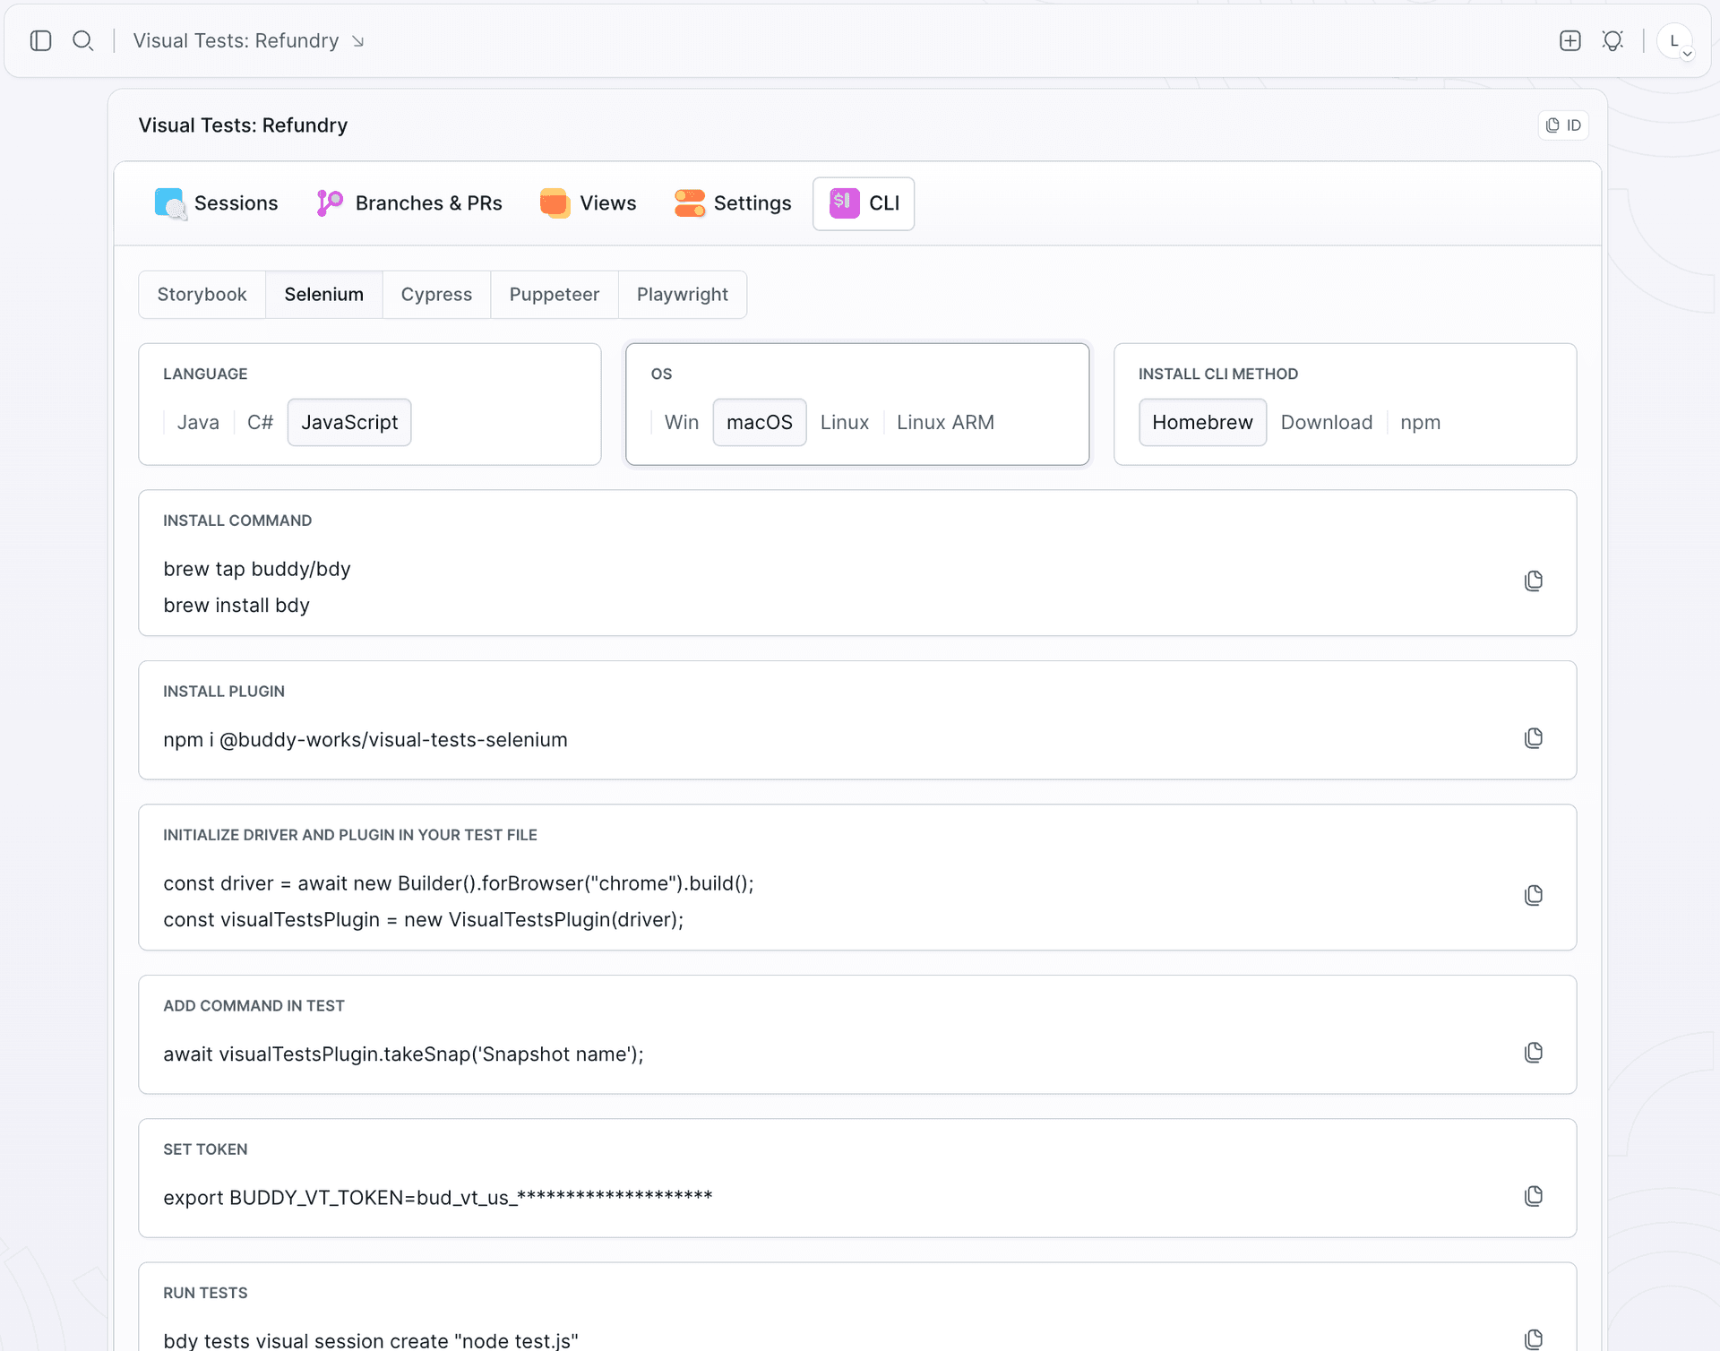Viewport: 1720px width, 1351px height.
Task: Select npm install method
Action: (x=1420, y=422)
